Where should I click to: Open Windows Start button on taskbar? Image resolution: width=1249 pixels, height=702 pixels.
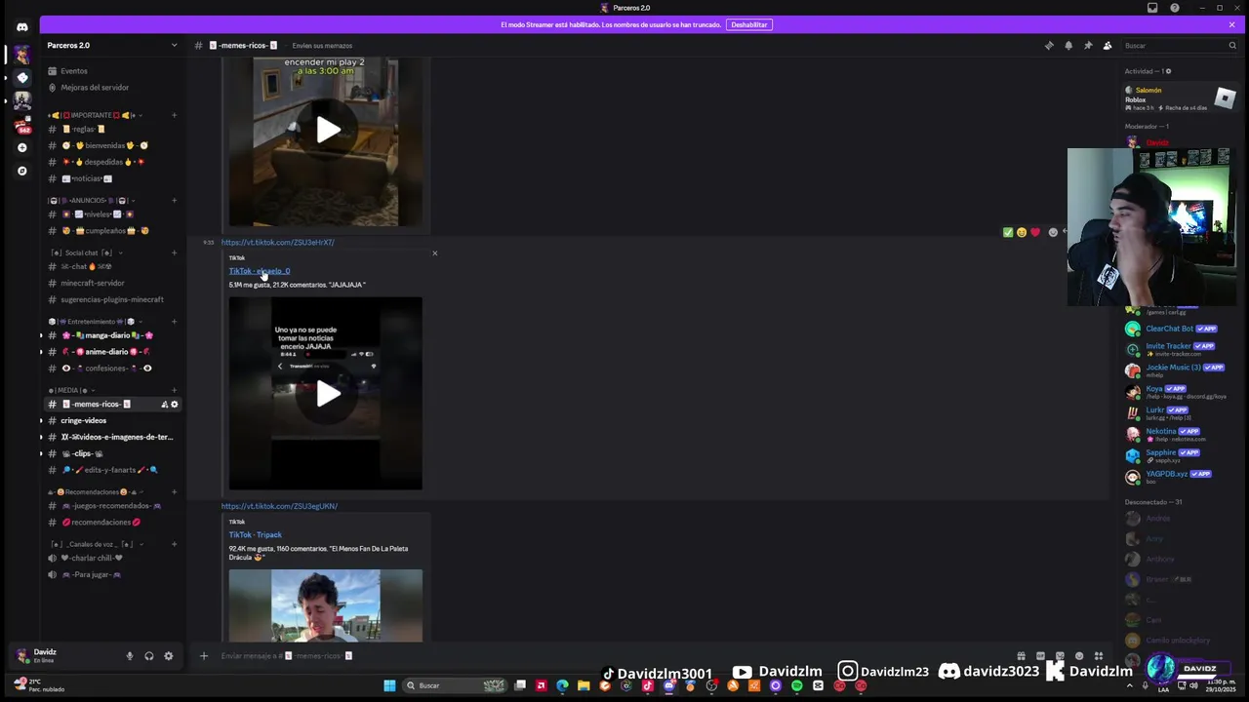pyautogui.click(x=389, y=685)
